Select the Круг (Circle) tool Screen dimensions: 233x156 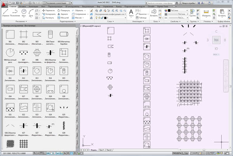coord(24,12)
